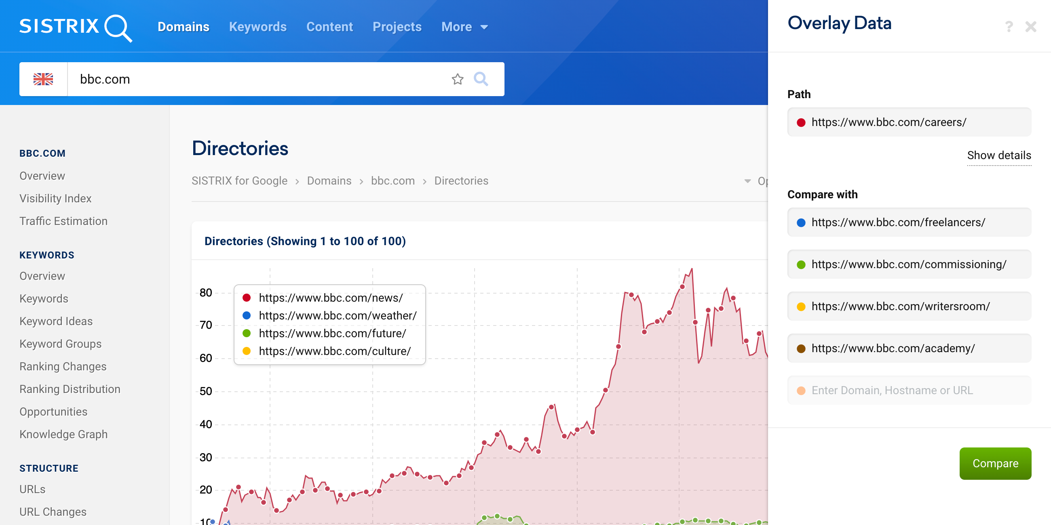The width and height of the screenshot is (1051, 525).
Task: Open Ranking Changes in sidebar
Action: pos(63,367)
